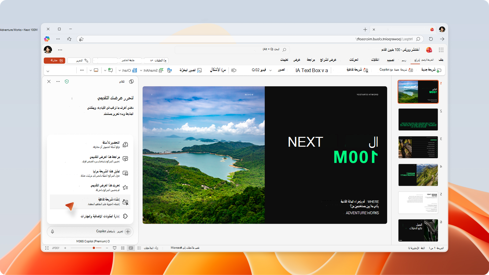Image resolution: width=489 pixels, height=275 pixels.
Task: Select slide 3 thumbnail with agenda
Action: click(x=418, y=147)
